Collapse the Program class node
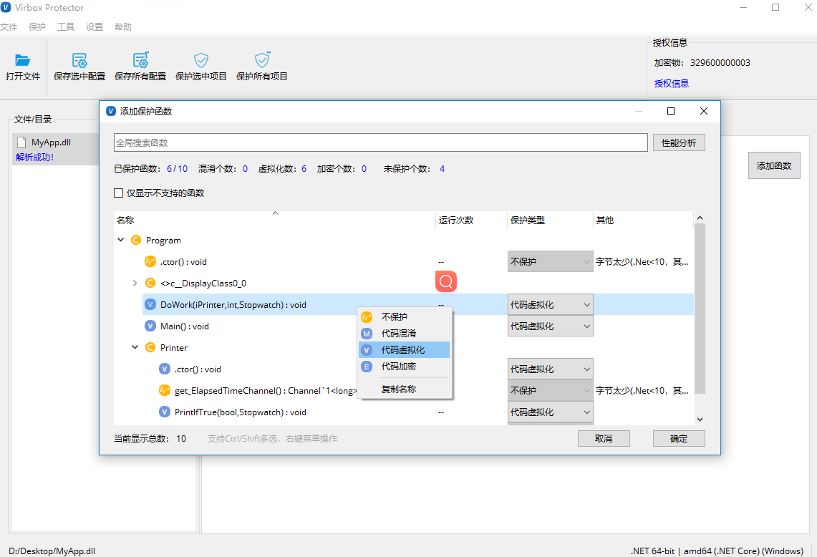This screenshot has height=557, width=817. (x=121, y=241)
